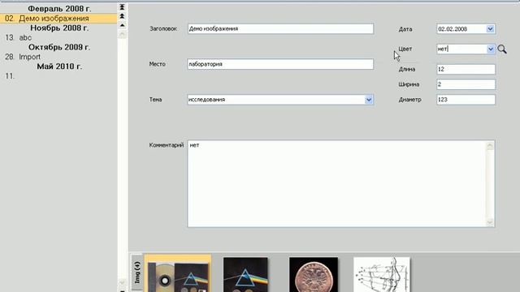Click the record list scroll-down arrow
This screenshot has width=520, height=292.
tap(122, 282)
